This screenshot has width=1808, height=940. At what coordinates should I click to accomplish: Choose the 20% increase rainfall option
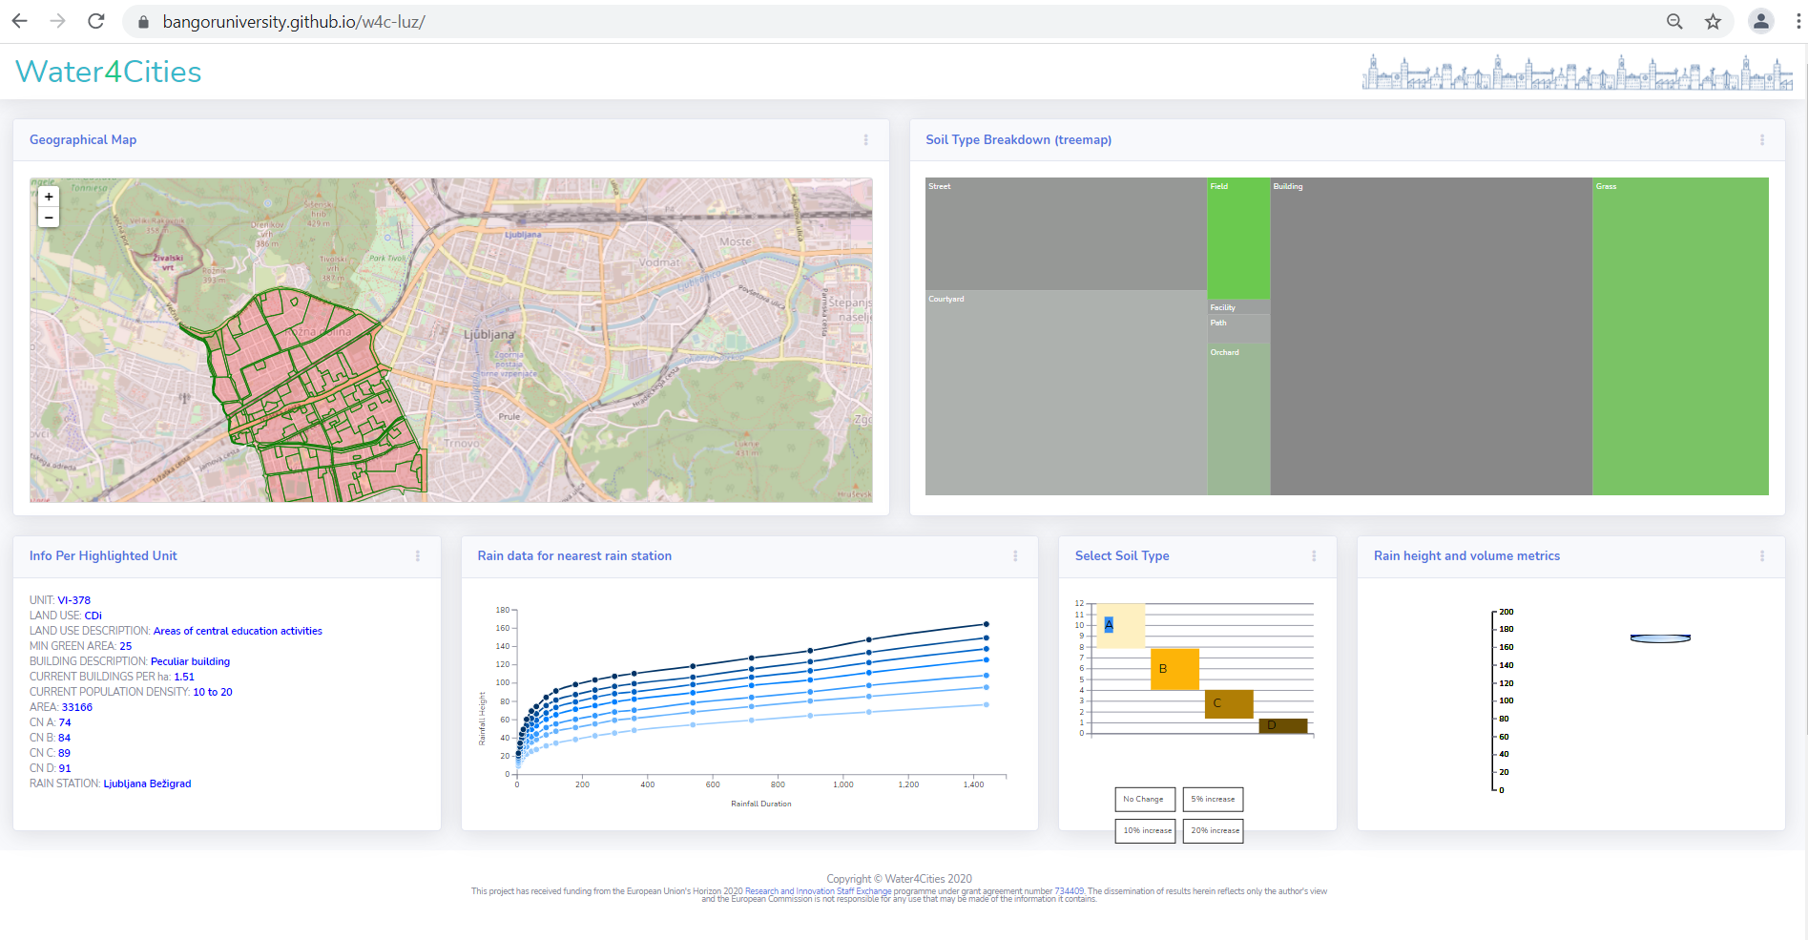tap(1214, 831)
